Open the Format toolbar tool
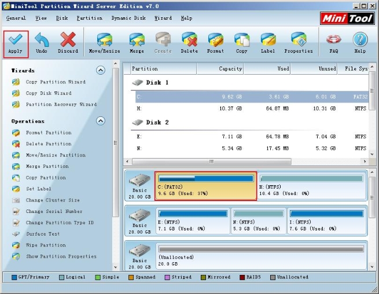This screenshot has width=379, height=294. (215, 43)
